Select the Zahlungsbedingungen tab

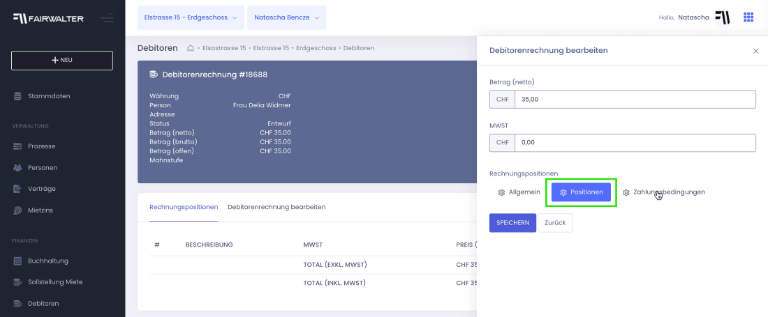click(664, 192)
